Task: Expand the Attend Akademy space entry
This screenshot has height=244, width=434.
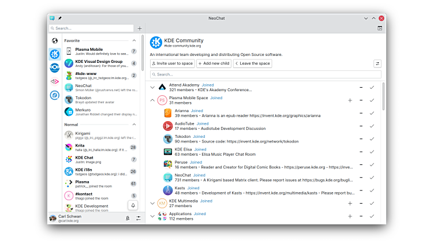Action: (153, 87)
